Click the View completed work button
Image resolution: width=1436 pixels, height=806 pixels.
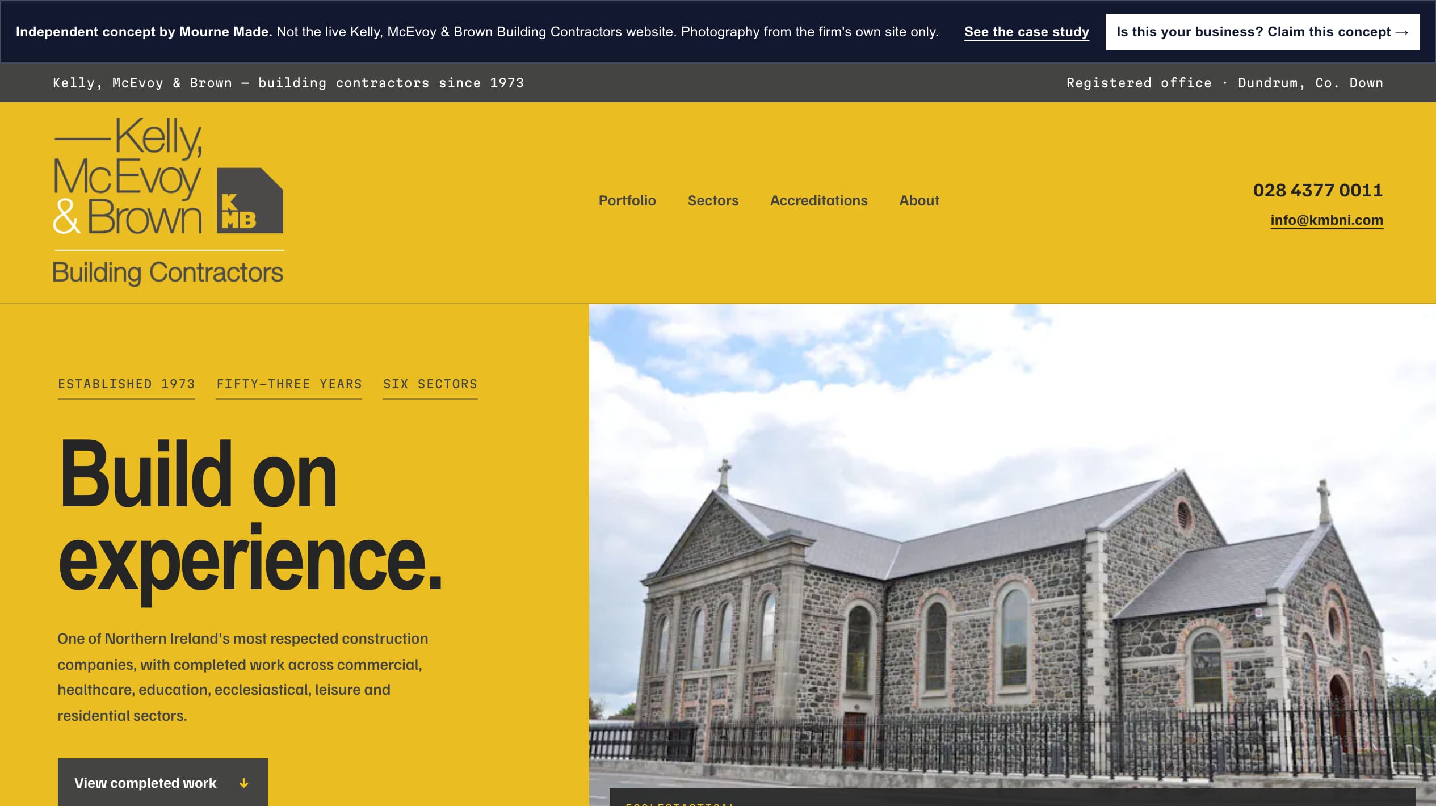coord(163,782)
